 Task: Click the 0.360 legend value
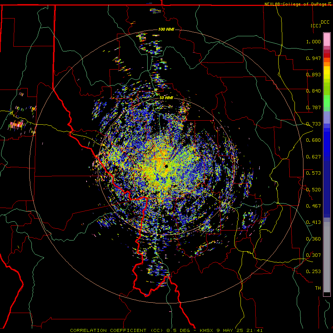(313, 239)
